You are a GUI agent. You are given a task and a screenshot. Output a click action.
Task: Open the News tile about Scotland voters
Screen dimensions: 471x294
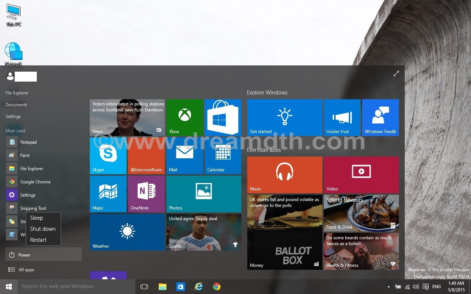click(127, 118)
